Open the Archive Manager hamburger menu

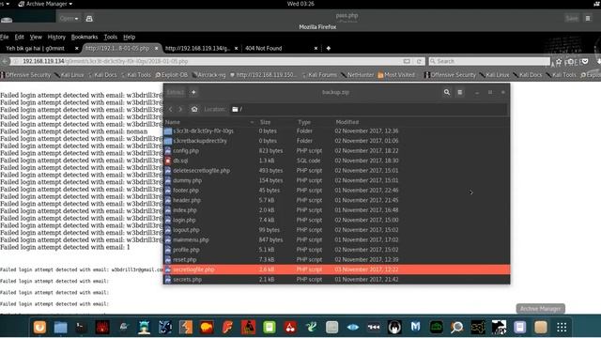(x=460, y=92)
